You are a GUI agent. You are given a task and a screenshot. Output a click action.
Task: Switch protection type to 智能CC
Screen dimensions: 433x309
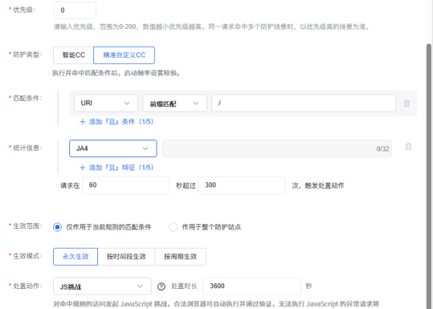(x=73, y=55)
